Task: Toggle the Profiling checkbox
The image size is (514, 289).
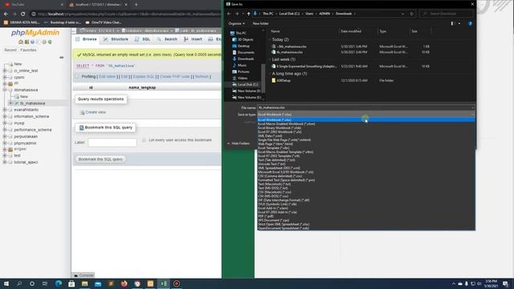Action: point(77,76)
